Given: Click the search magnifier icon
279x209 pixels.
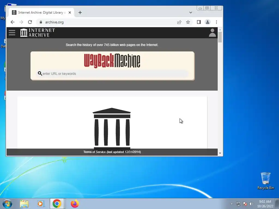Looking at the screenshot, I should point(40,73).
